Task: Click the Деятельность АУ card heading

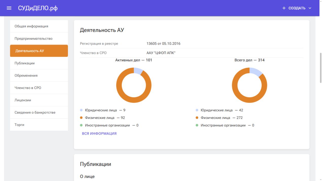Action: 102,30
